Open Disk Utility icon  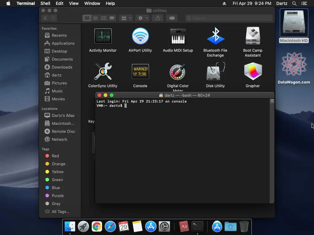pyautogui.click(x=216, y=71)
